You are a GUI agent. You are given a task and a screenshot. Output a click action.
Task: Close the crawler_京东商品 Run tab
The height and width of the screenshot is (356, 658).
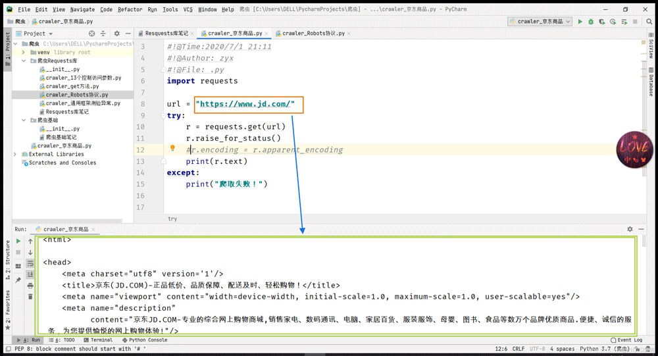point(93,230)
